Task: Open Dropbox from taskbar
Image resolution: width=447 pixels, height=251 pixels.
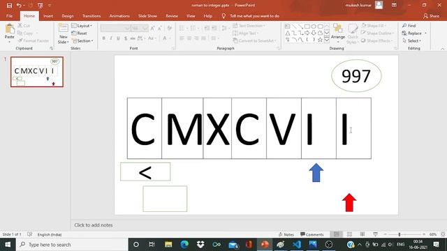Action: (200, 245)
